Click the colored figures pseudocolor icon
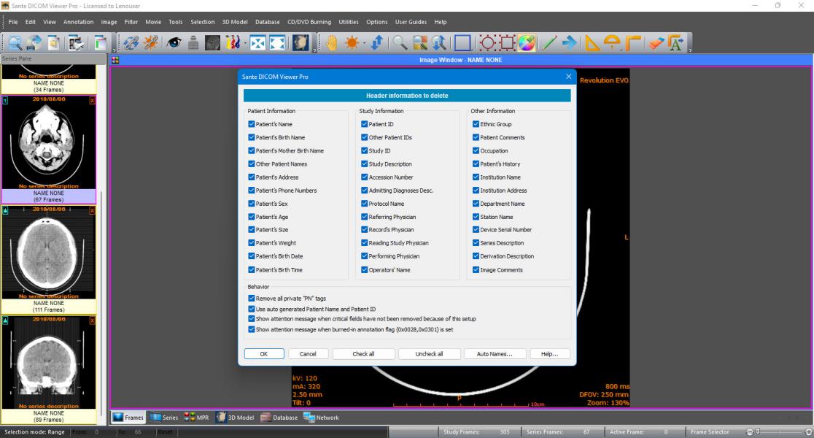 point(232,42)
